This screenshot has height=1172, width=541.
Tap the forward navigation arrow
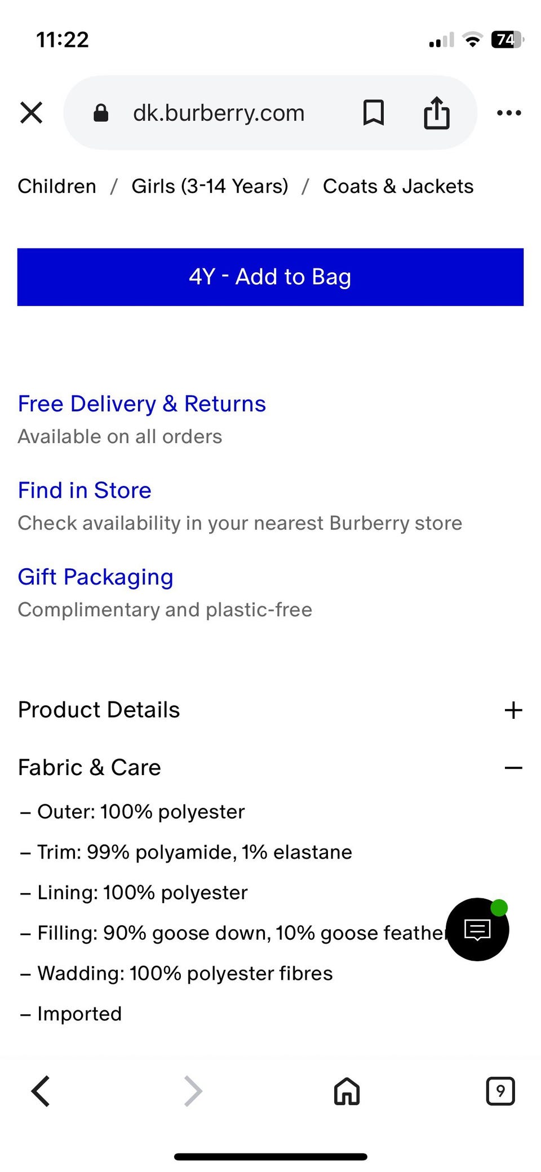pyautogui.click(x=193, y=1091)
